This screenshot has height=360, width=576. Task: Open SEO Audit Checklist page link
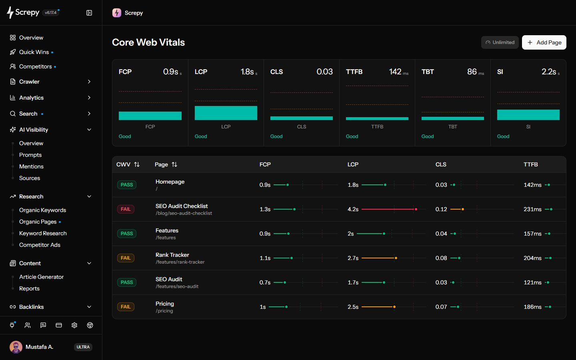182,206
